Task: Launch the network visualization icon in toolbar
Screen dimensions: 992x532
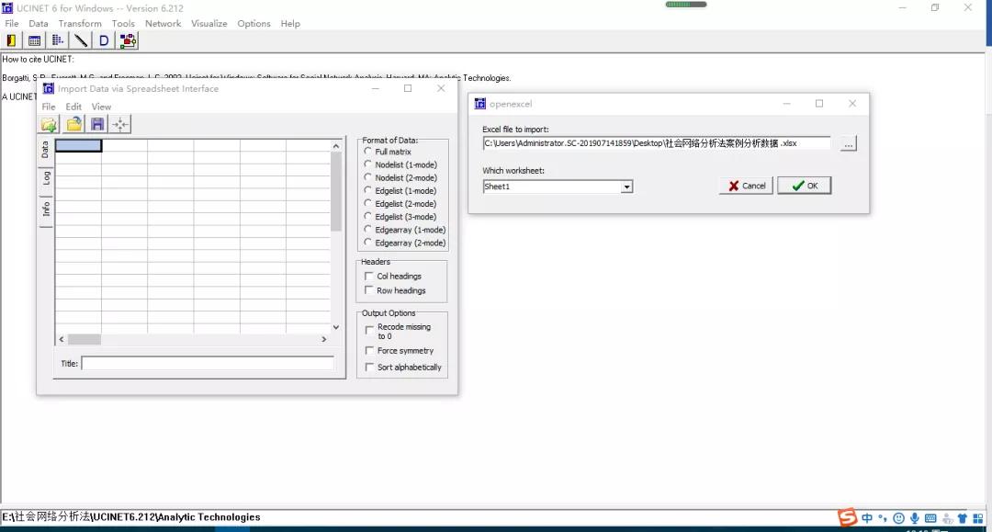Action: point(128,40)
